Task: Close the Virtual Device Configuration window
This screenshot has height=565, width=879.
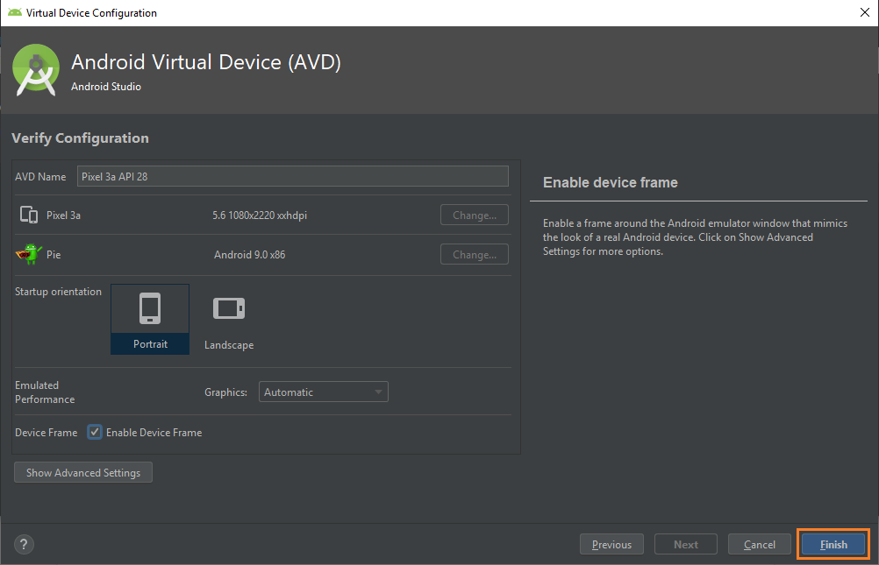Action: click(x=863, y=13)
